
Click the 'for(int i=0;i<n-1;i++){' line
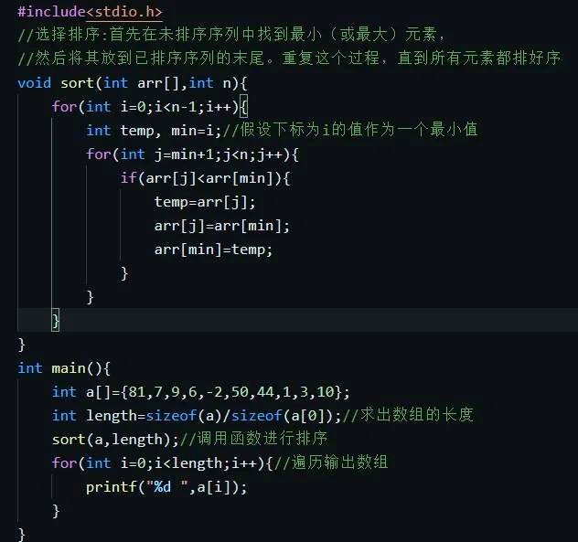point(150,107)
